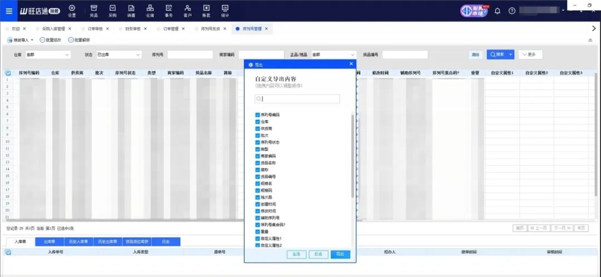Close the 欢迎 tab
The height and width of the screenshot is (277, 601).
pyautogui.click(x=24, y=29)
